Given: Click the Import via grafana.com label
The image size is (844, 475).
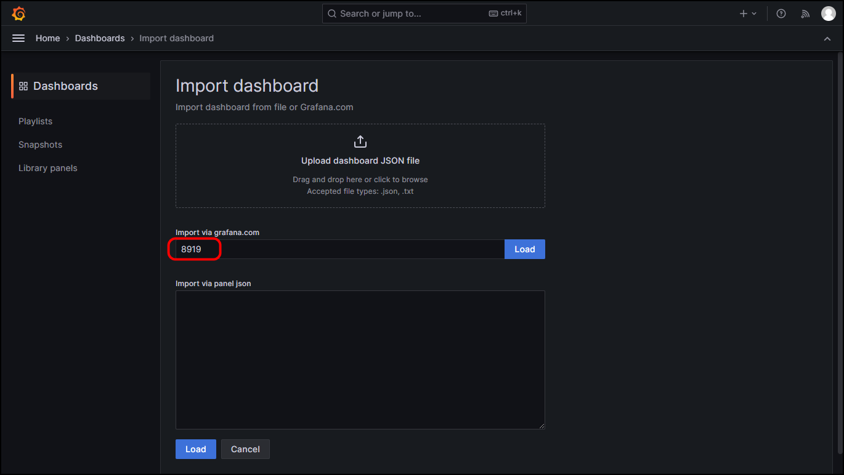Looking at the screenshot, I should coord(217,233).
